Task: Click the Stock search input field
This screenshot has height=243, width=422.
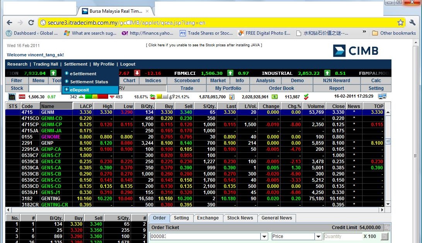Action: click(45, 88)
